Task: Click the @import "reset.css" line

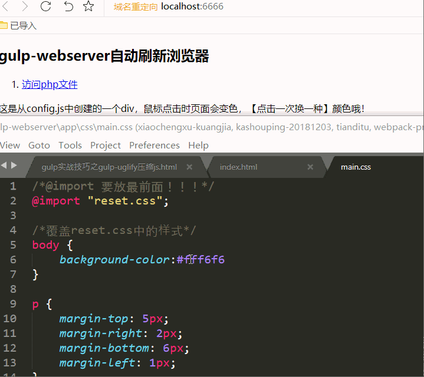Action: [100, 201]
